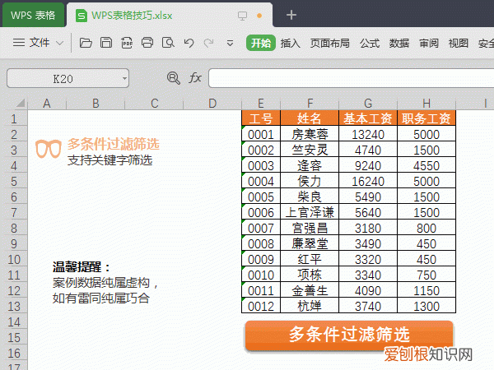Click the orange unsaved dot on tab
The height and width of the screenshot is (370, 494).
(x=259, y=16)
